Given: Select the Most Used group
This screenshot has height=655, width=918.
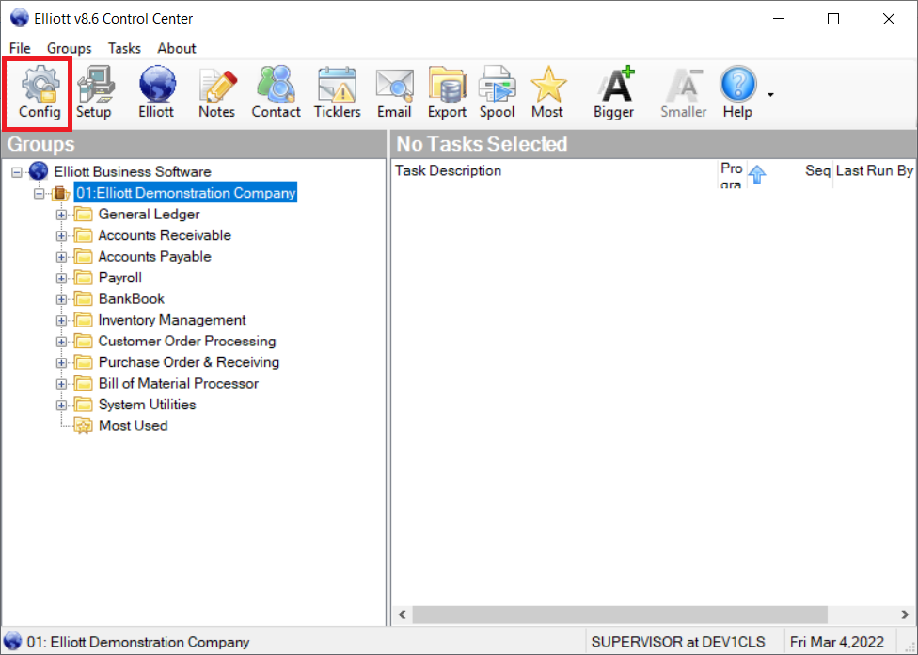Looking at the screenshot, I should tap(133, 426).
